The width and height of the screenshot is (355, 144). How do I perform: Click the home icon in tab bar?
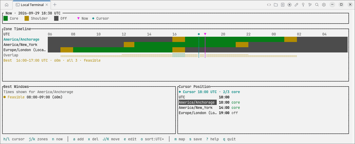pyautogui.click(x=7, y=5)
